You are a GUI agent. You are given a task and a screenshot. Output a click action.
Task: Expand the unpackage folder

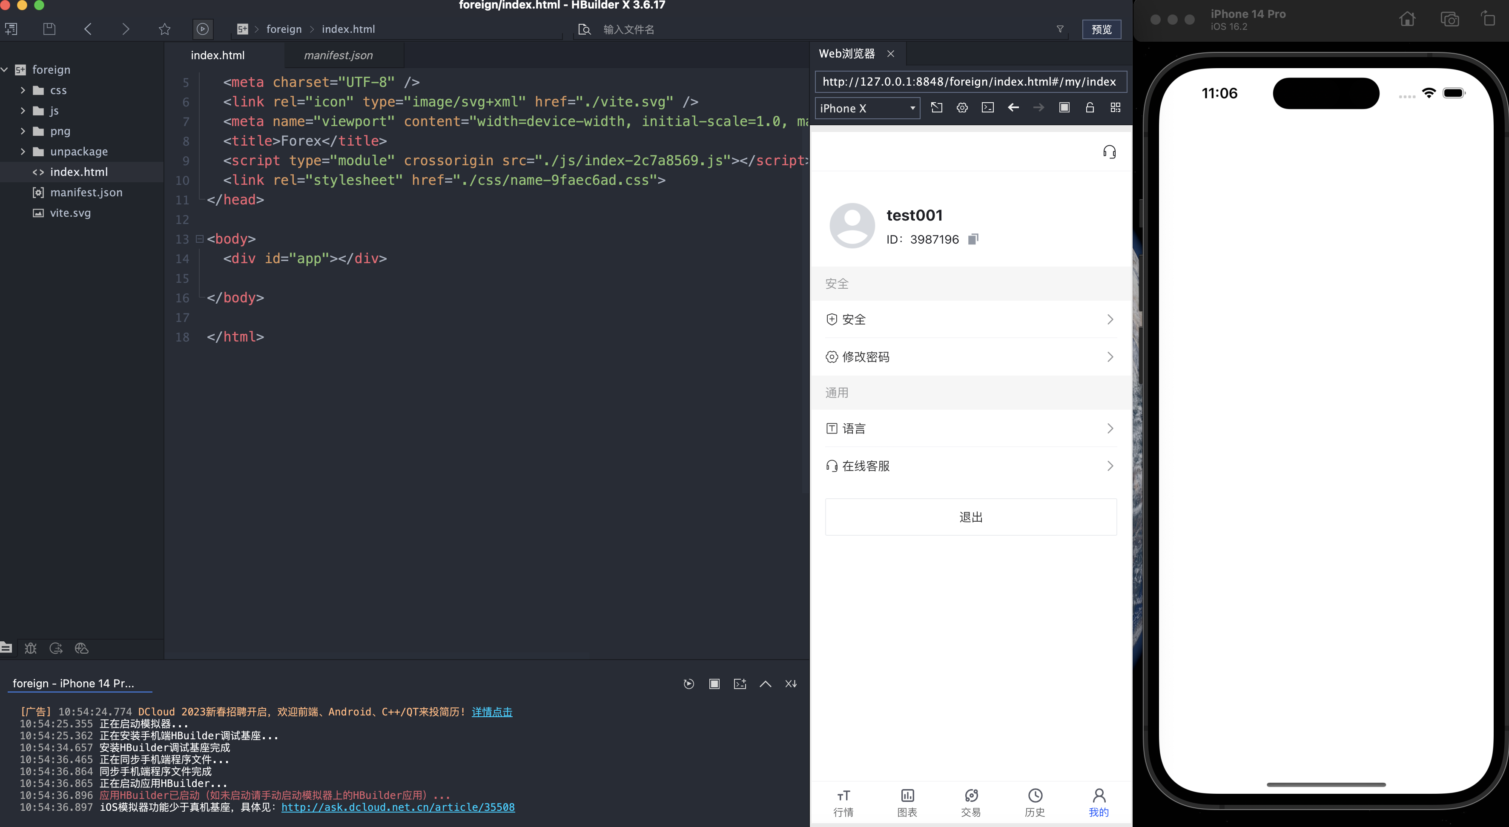pyautogui.click(x=23, y=152)
